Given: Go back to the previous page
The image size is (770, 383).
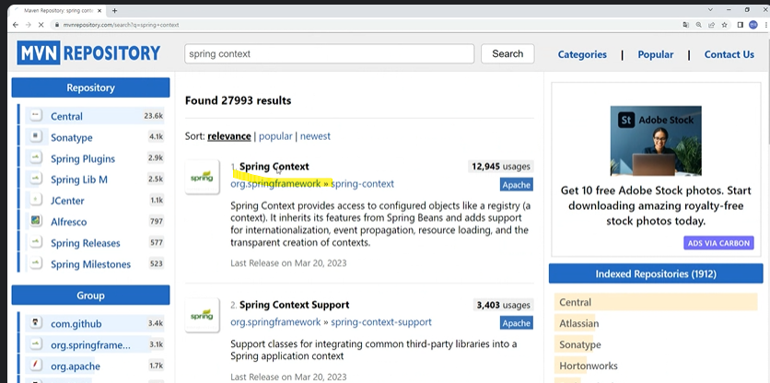Looking at the screenshot, I should (x=16, y=25).
